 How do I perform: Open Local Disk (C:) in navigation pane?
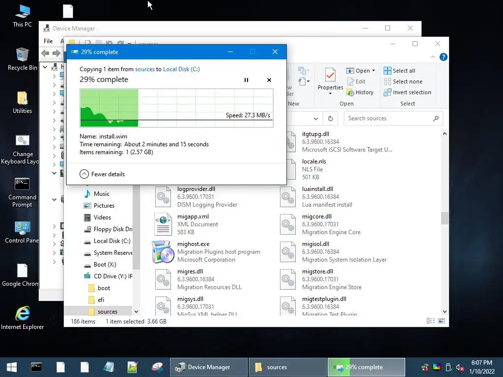pos(107,241)
